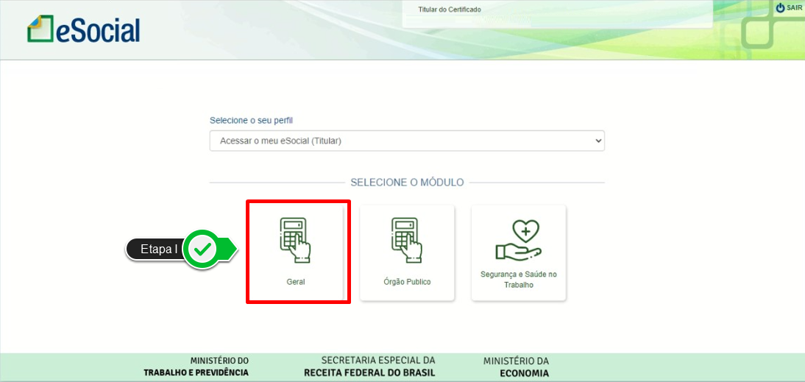Click the Segurança e Saúde no Trabalho label
Viewport: 805px width, 382px height.
[519, 279]
